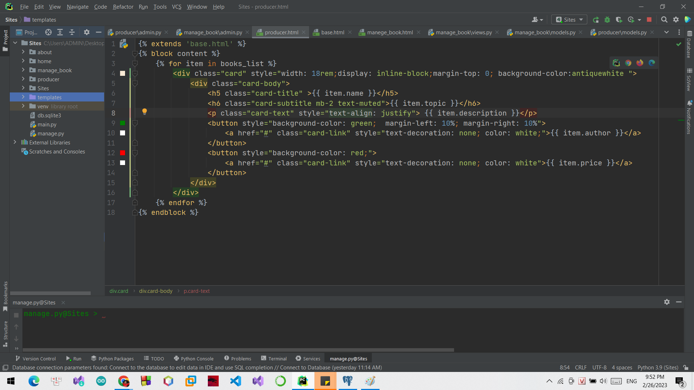Toggle read-only lock icon in status bar
694x390 pixels.
coord(686,368)
